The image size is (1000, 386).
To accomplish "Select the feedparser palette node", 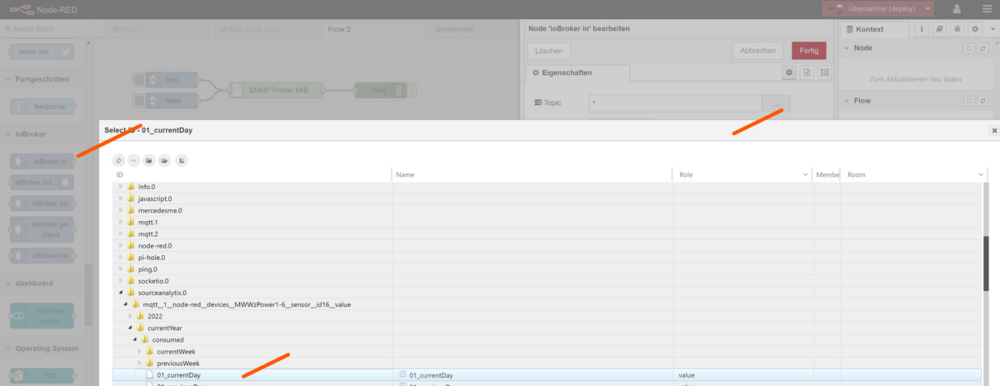I will tap(42, 107).
